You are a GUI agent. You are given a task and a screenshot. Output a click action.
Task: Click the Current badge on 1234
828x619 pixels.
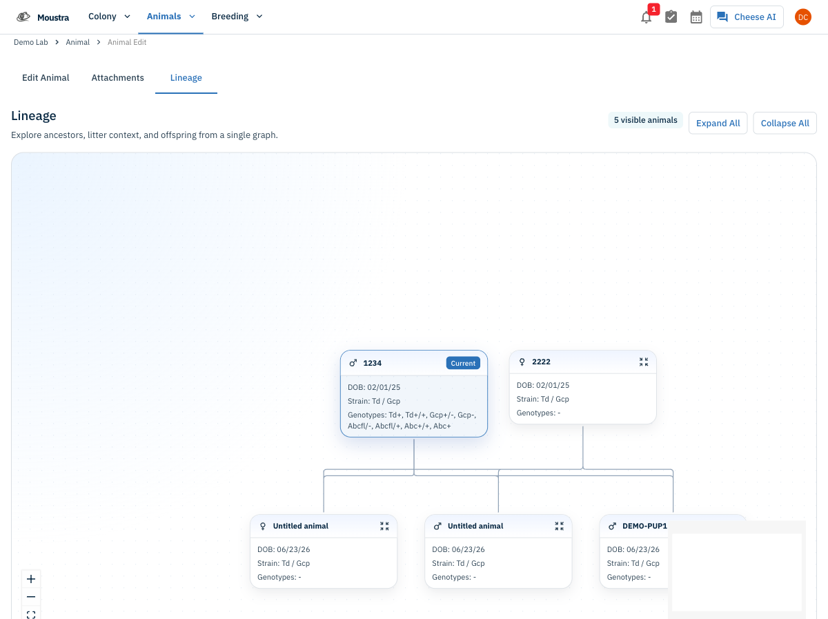tap(463, 363)
